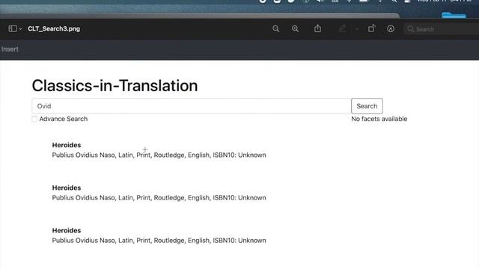This screenshot has height=269, width=479.
Task: Open the Insert menu item
Action: 10,49
